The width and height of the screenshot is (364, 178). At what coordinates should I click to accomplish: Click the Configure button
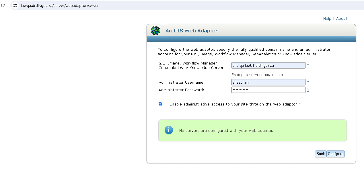(336, 154)
